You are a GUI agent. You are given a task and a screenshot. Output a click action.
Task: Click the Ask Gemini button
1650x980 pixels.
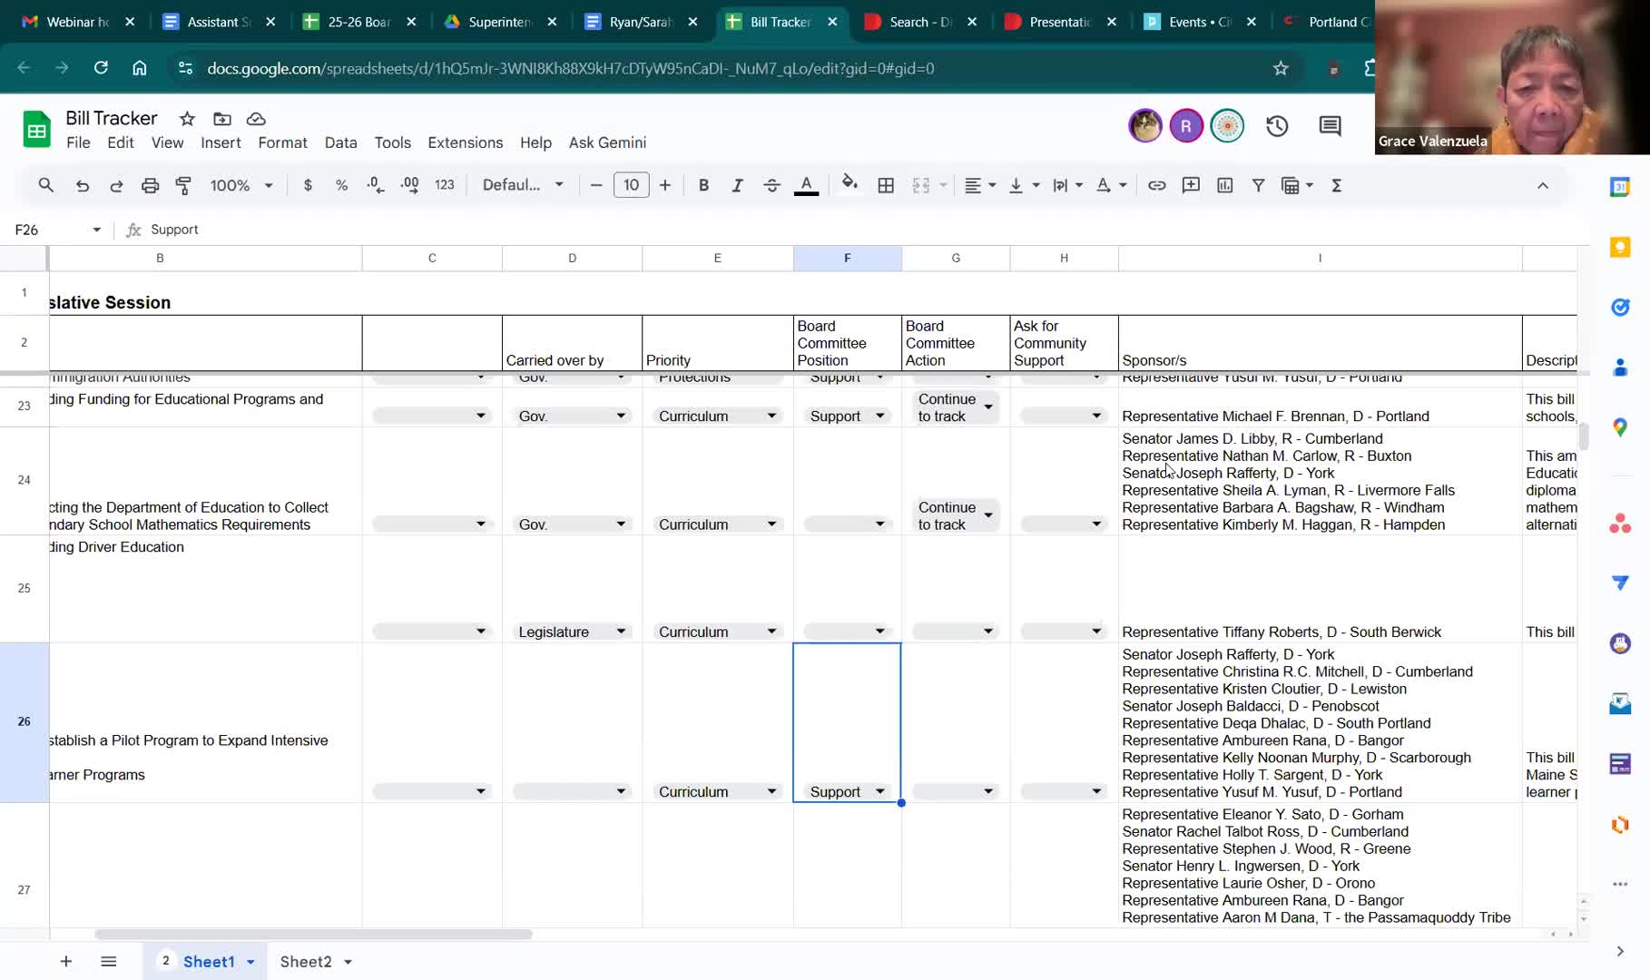(x=607, y=142)
